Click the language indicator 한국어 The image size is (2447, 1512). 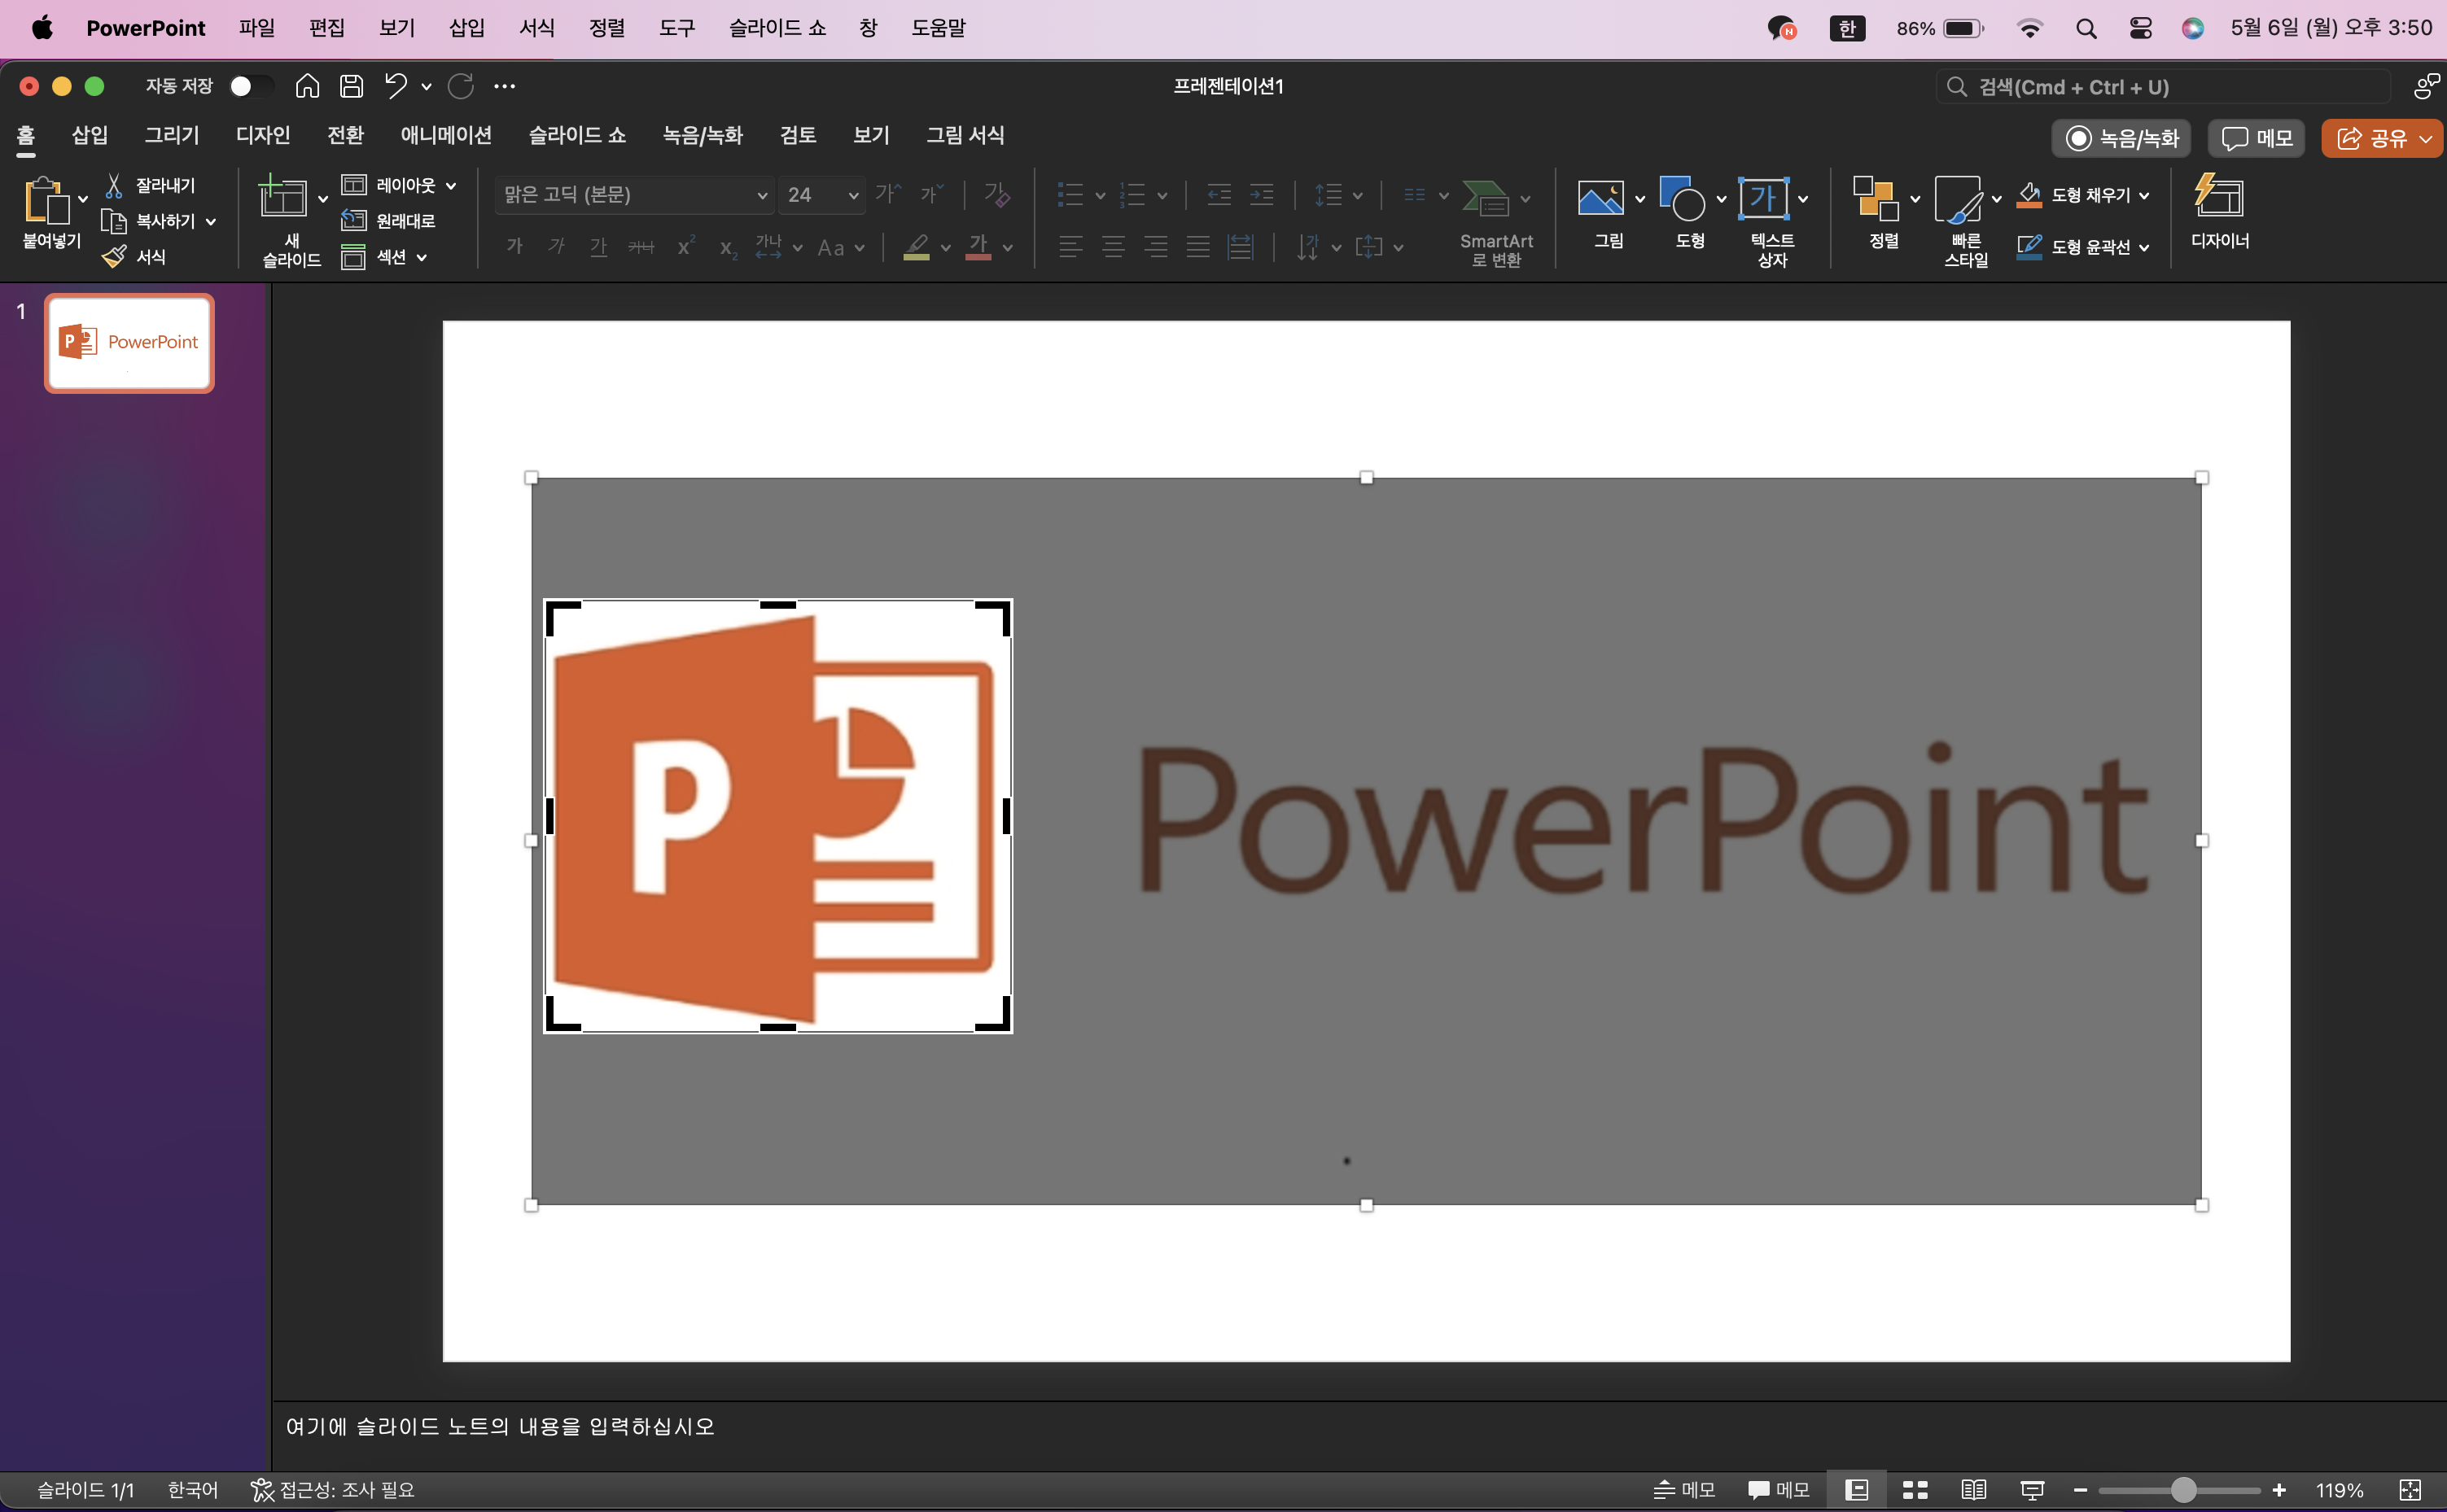coord(192,1490)
